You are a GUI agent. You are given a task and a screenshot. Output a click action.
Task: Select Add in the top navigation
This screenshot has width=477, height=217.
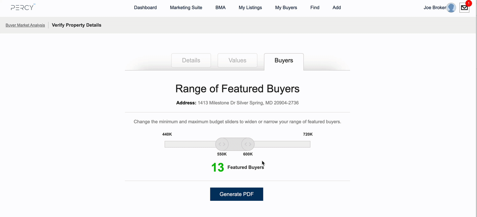click(337, 8)
